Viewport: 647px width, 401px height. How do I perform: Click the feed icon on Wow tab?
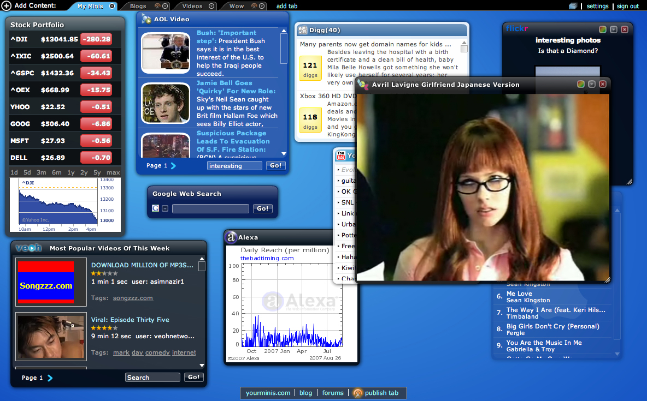tap(254, 6)
